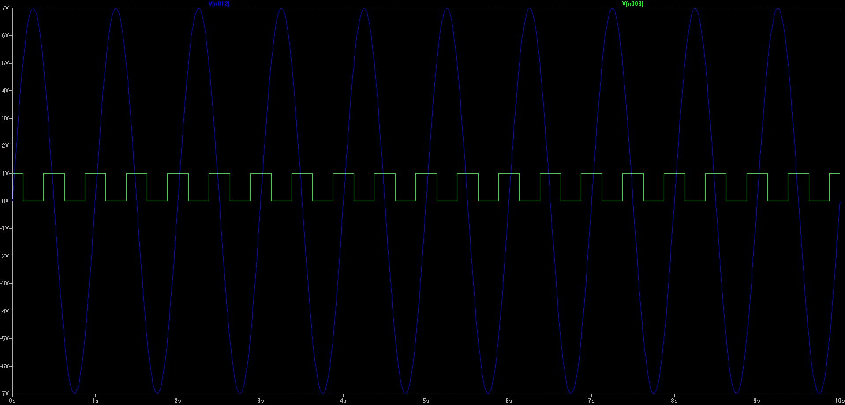The width and height of the screenshot is (845, 405).
Task: Click the 6V vertical axis label
Action: pos(5,36)
